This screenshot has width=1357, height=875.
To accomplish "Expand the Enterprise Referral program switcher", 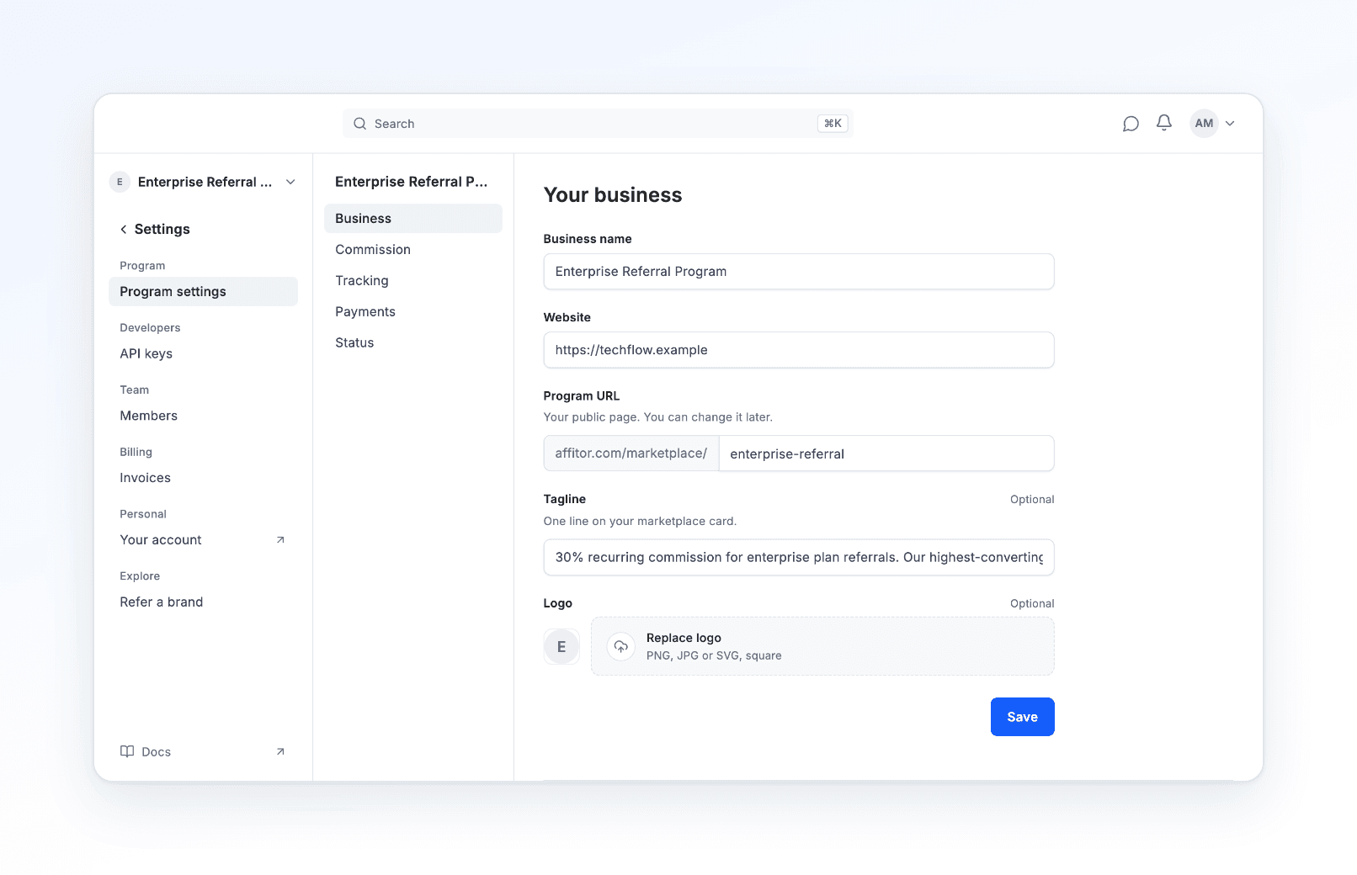I will point(290,182).
